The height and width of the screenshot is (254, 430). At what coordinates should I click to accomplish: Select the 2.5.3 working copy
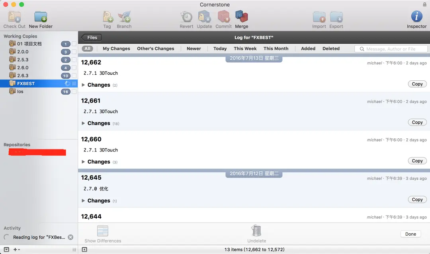[38, 60]
